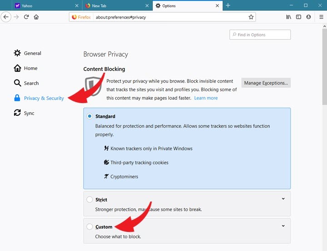Expand the Strict option details chevron
Image resolution: width=327 pixels, height=251 pixels.
click(x=283, y=199)
